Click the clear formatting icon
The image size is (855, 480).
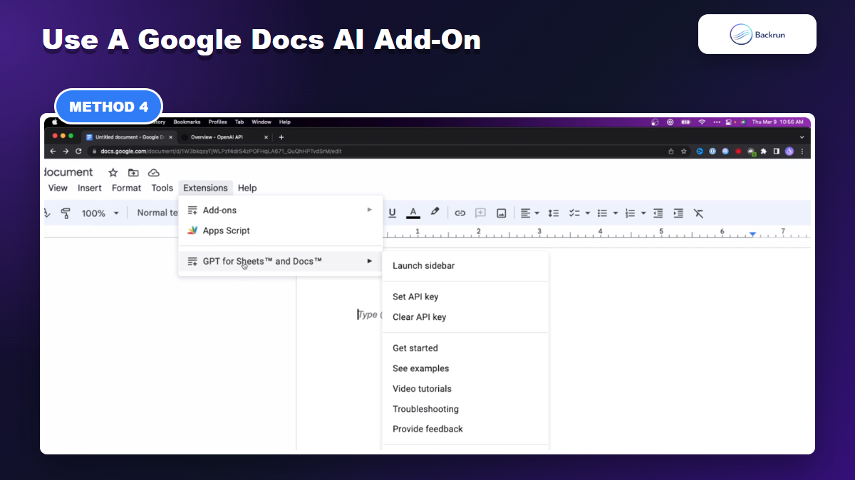click(699, 213)
